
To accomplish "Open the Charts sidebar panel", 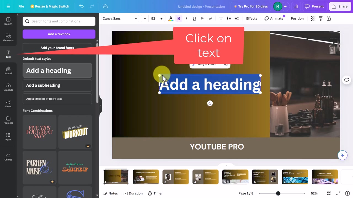I will tap(8, 157).
